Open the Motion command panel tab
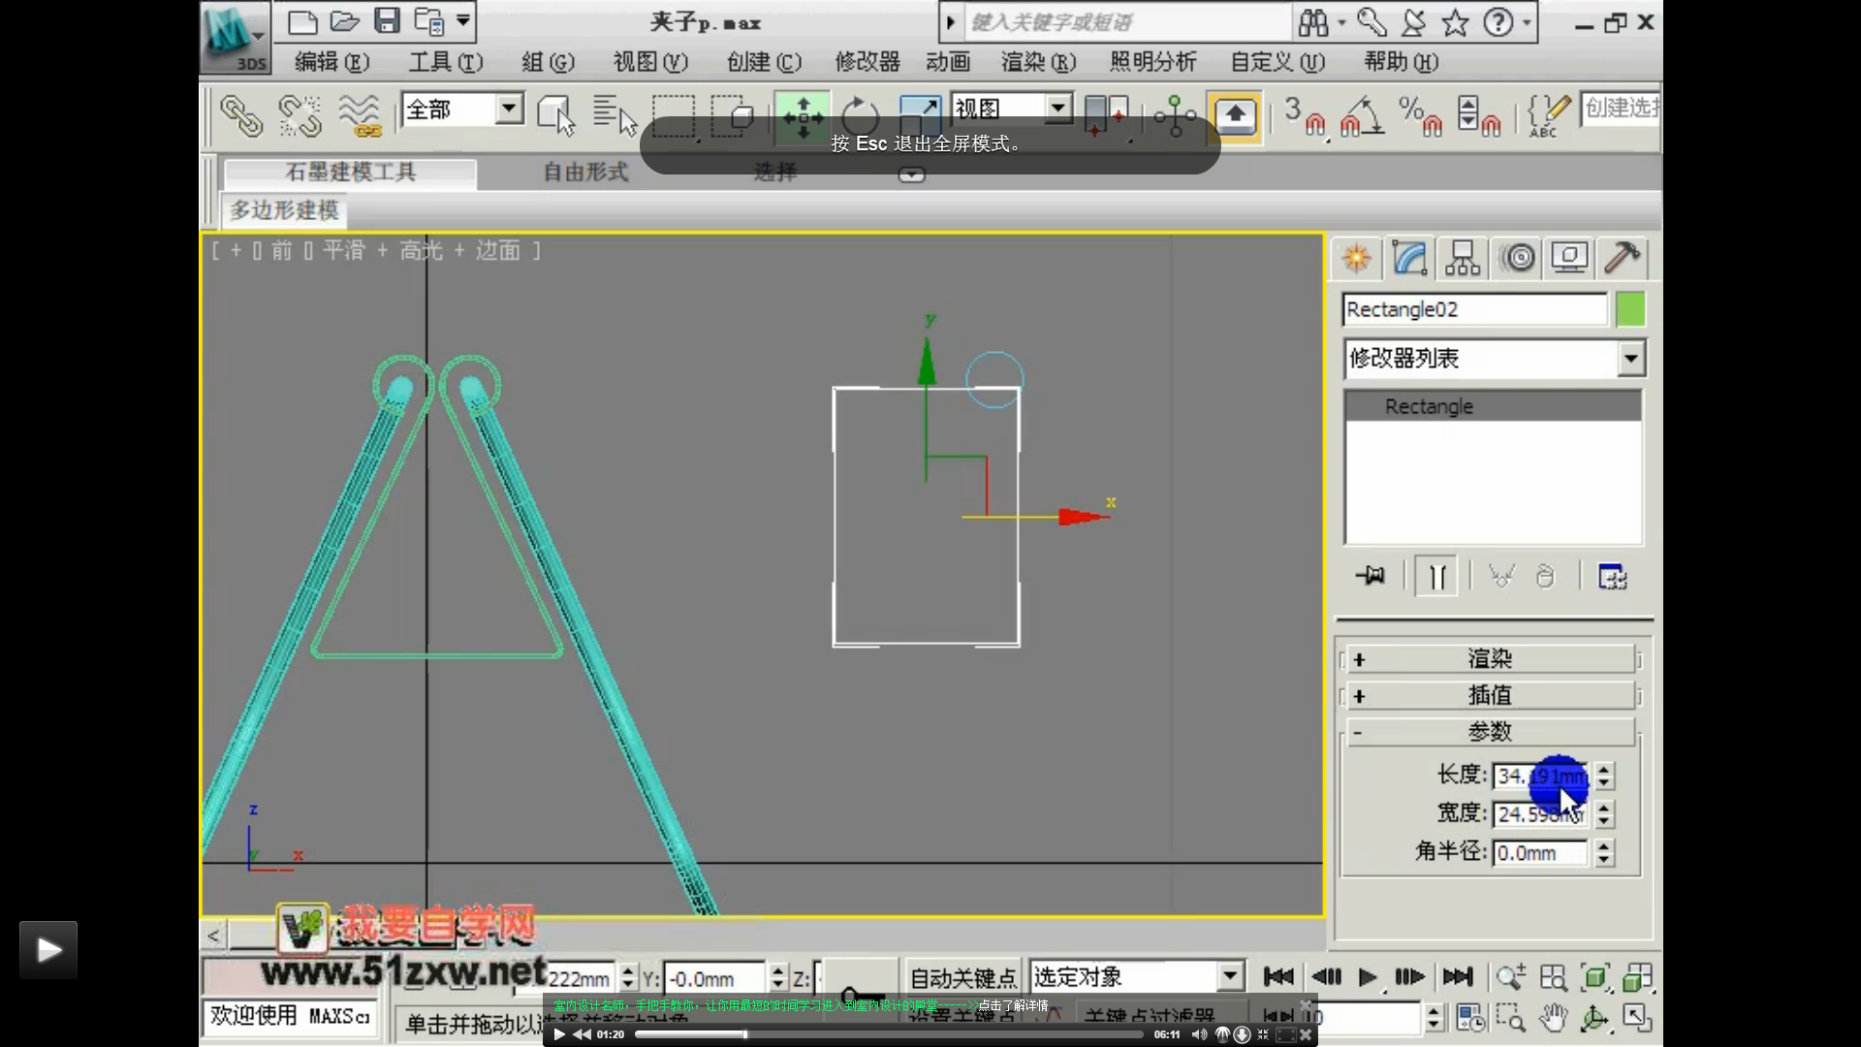The image size is (1861, 1047). click(1518, 258)
